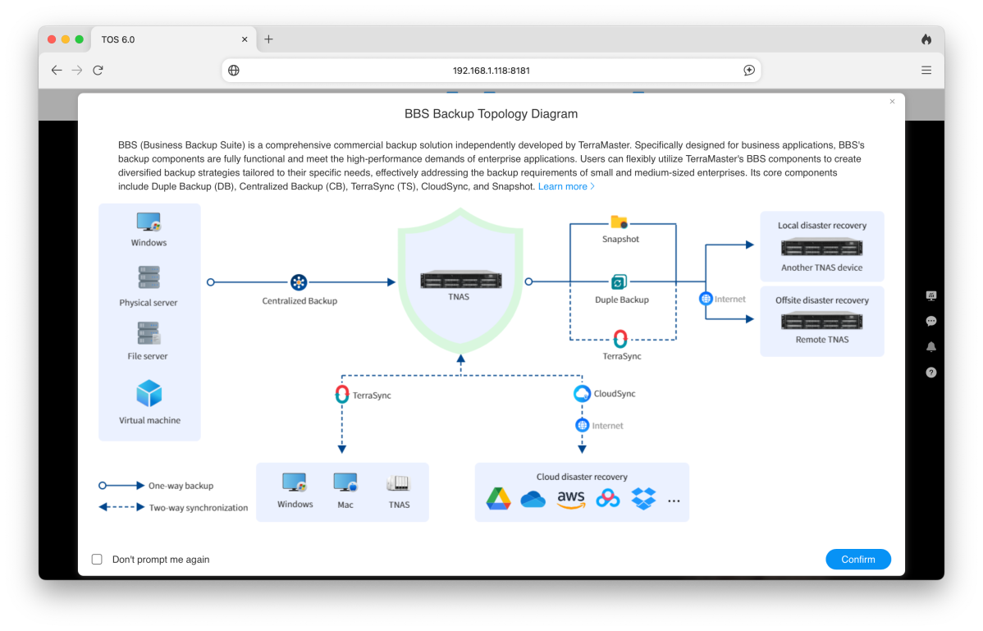Go back to the previous page
This screenshot has width=983, height=631.
(x=57, y=71)
